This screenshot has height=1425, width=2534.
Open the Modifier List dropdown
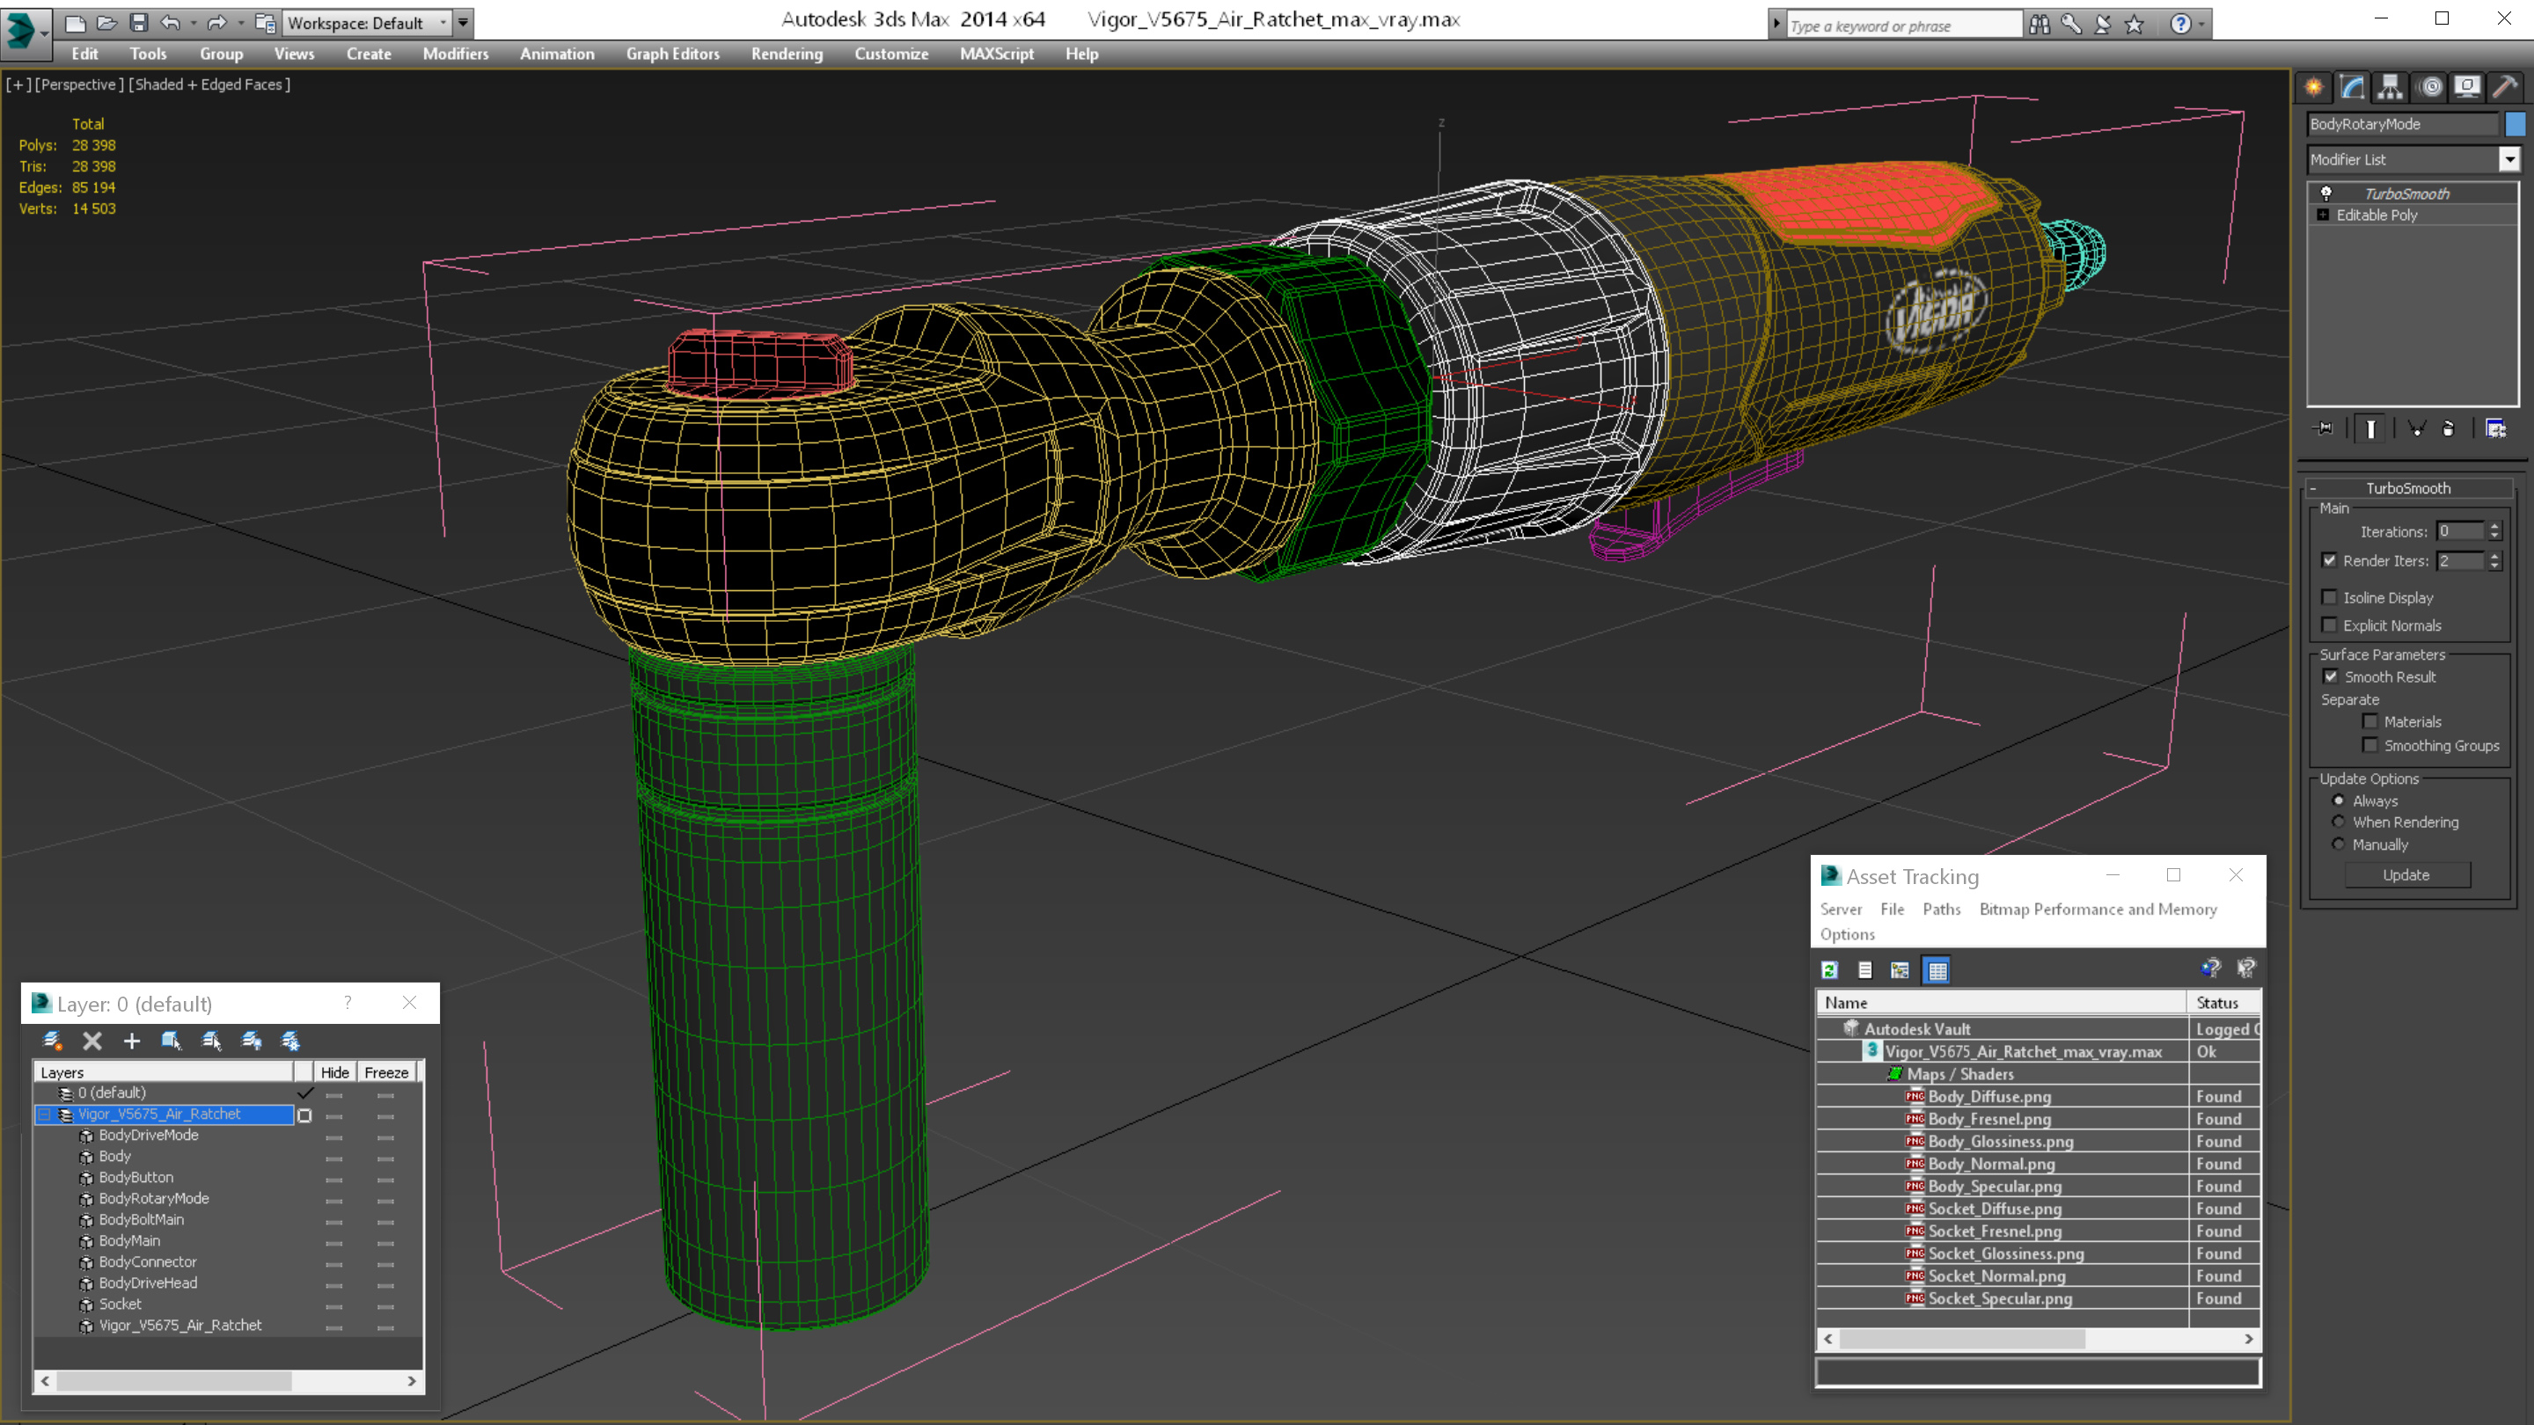(2509, 159)
